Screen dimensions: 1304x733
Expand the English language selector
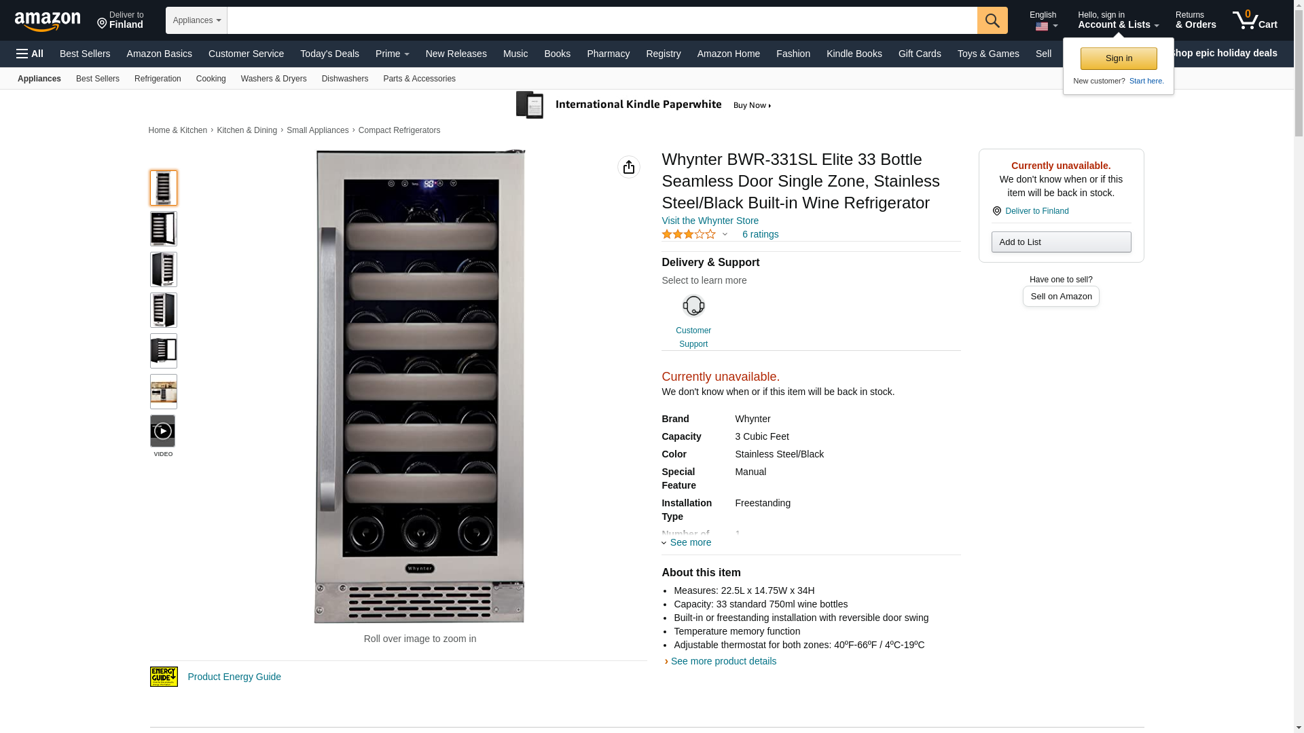(x=1044, y=20)
